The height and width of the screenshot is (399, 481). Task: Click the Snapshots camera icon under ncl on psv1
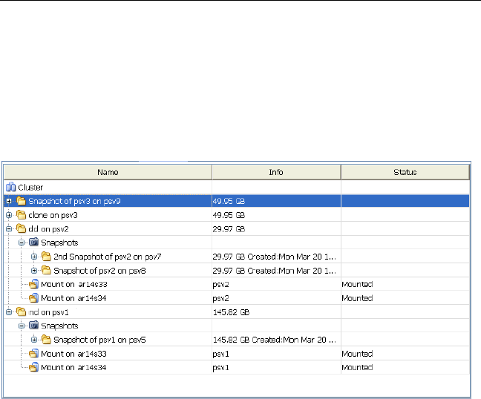tap(33, 326)
